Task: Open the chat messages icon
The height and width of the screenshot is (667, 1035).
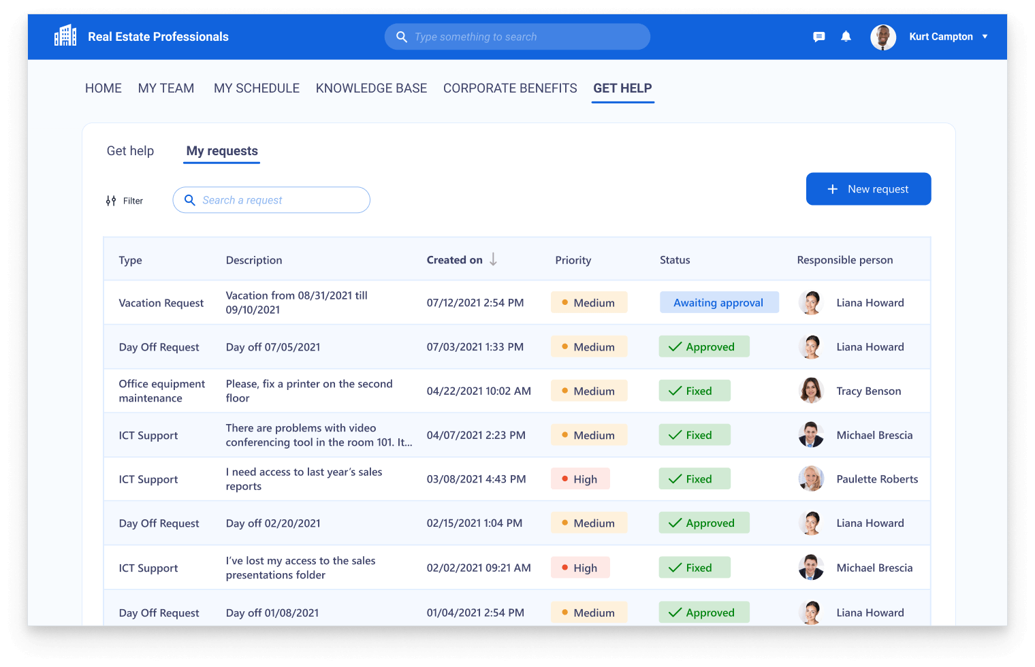Action: click(x=819, y=37)
